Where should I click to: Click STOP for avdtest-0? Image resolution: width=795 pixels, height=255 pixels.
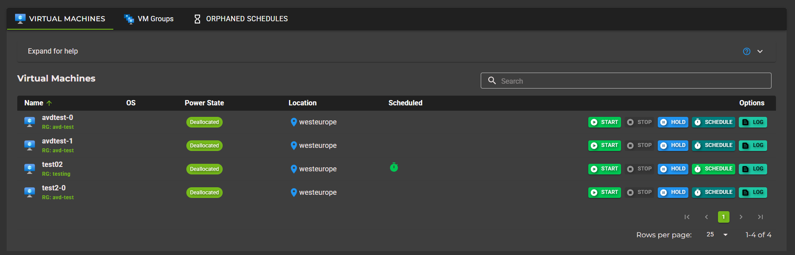coord(640,122)
